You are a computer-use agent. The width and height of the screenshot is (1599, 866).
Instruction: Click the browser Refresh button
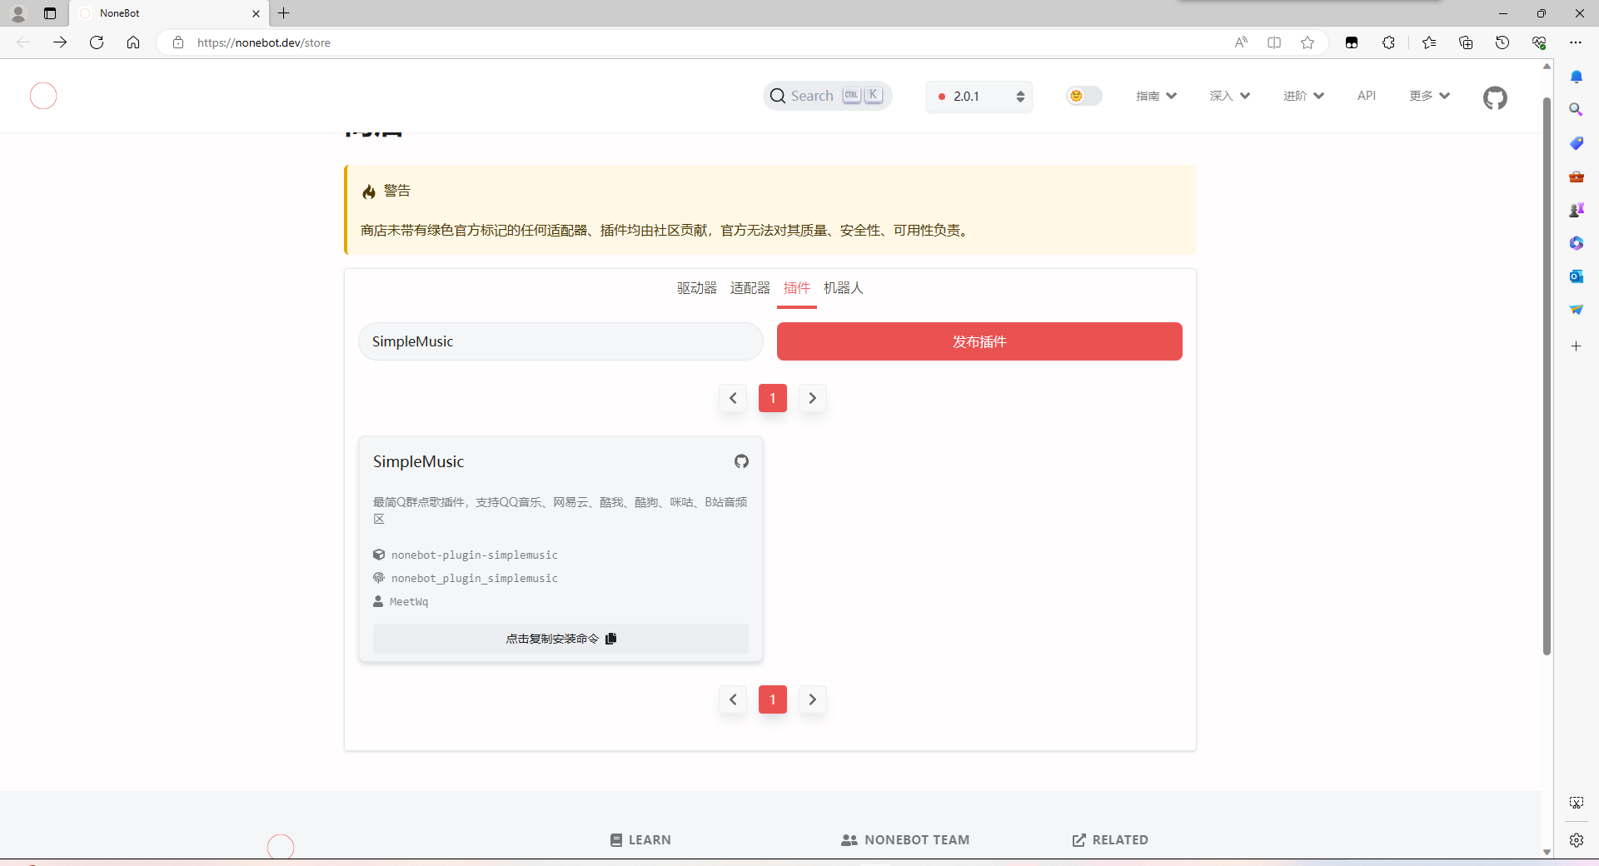[x=97, y=42]
